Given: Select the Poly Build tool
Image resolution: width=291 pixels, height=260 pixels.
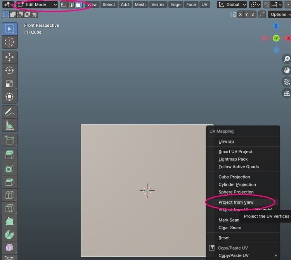Looking at the screenshot, I should pyautogui.click(x=10, y=221).
